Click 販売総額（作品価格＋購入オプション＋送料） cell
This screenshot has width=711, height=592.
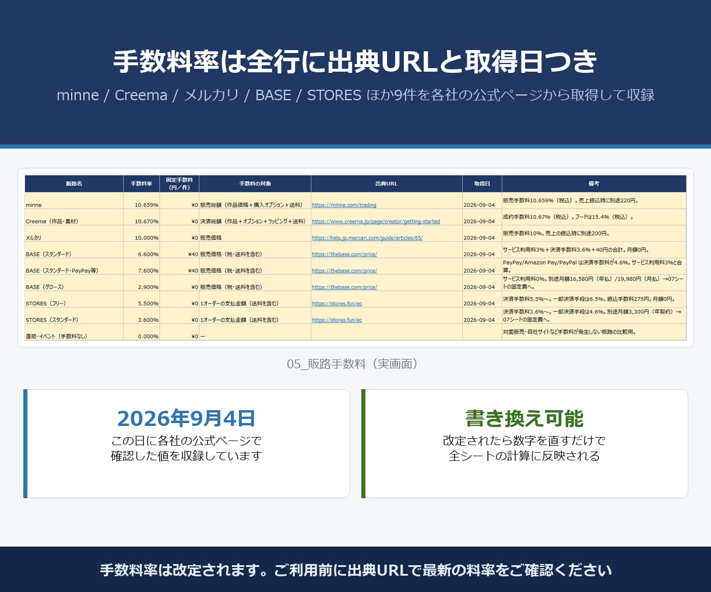tap(255, 200)
